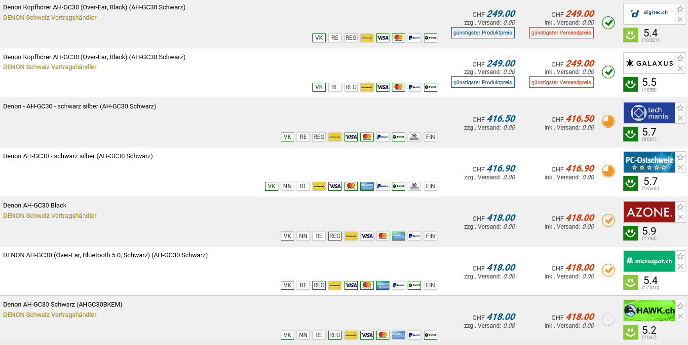688x345 pixels.
Task: Click the Twint icon in the Galaxus offer
Action: pos(430,87)
